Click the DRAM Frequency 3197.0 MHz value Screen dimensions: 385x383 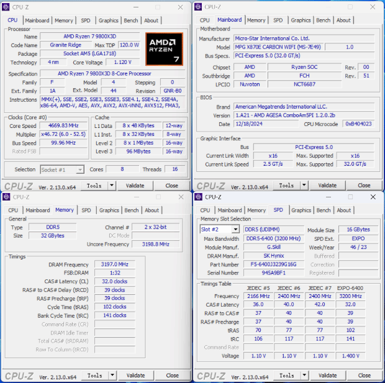[x=115, y=264]
